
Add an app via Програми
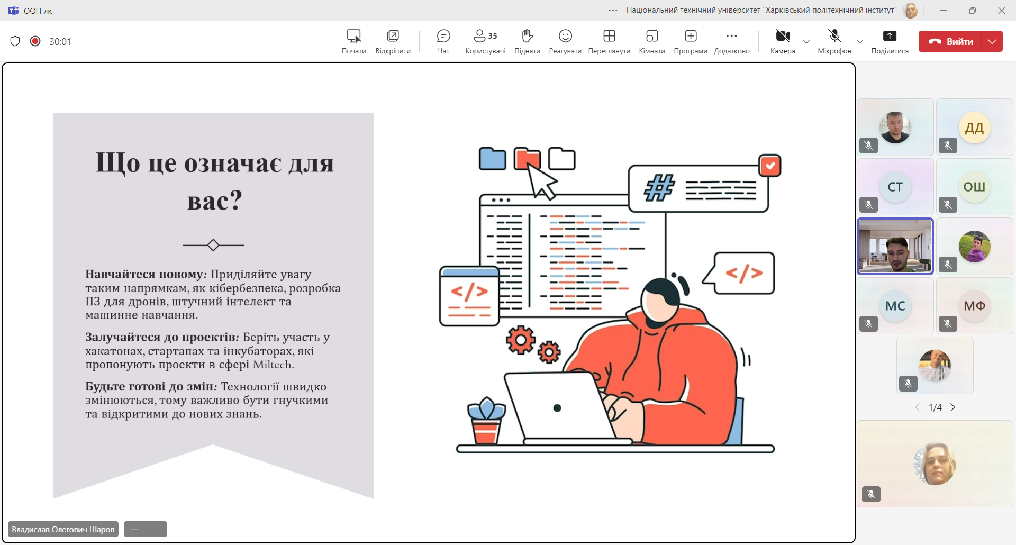[691, 41]
